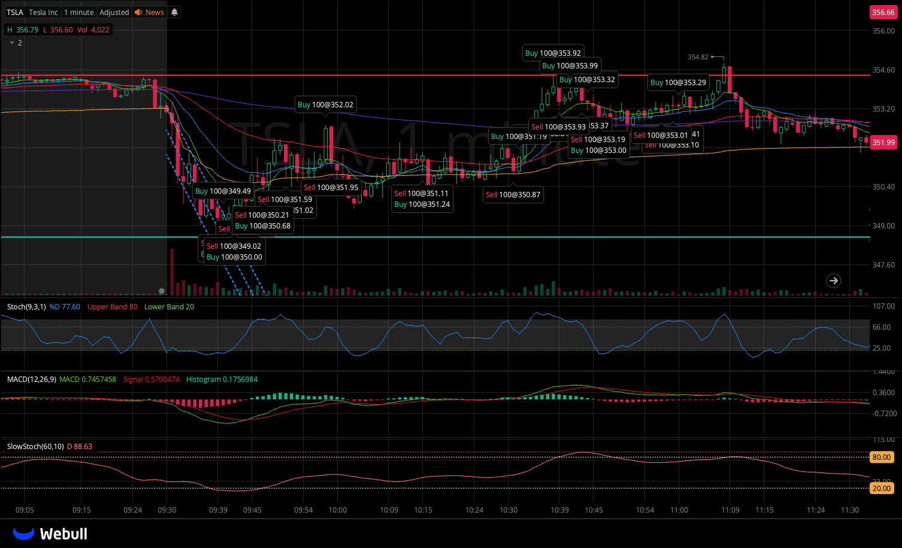The height and width of the screenshot is (548, 902).
Task: Click the L 356.60 low value
Action: coord(58,29)
